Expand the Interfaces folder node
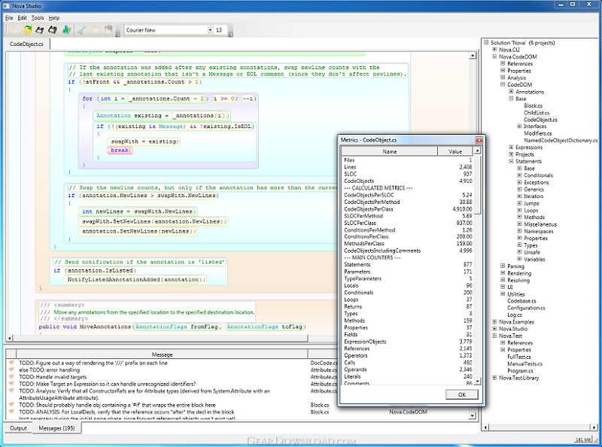This screenshot has width=602, height=447. pyautogui.click(x=519, y=126)
